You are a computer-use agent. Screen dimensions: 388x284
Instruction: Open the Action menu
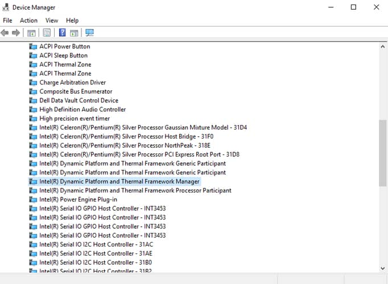click(x=28, y=20)
